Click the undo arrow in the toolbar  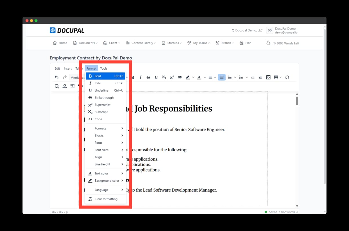pos(57,77)
